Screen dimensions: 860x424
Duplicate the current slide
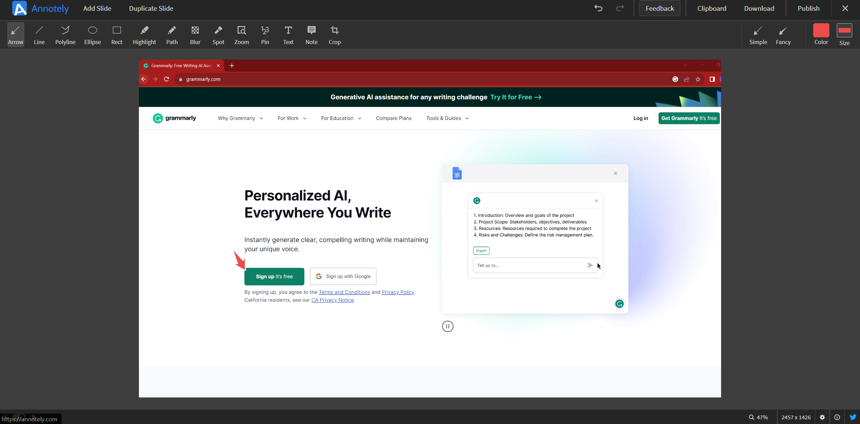[151, 8]
